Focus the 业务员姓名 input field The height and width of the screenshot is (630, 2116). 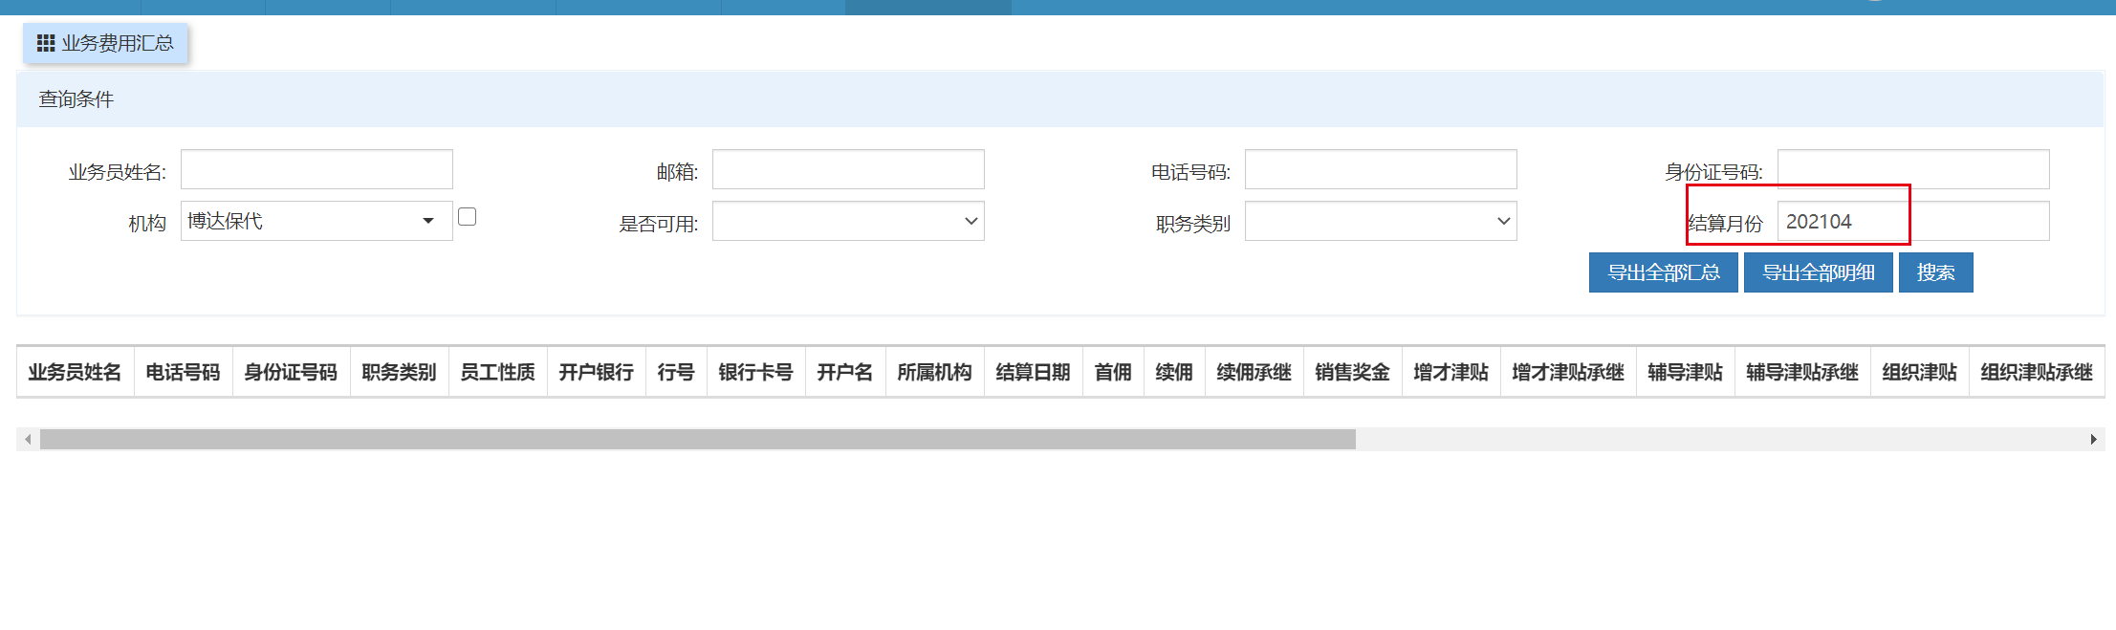[316, 169]
